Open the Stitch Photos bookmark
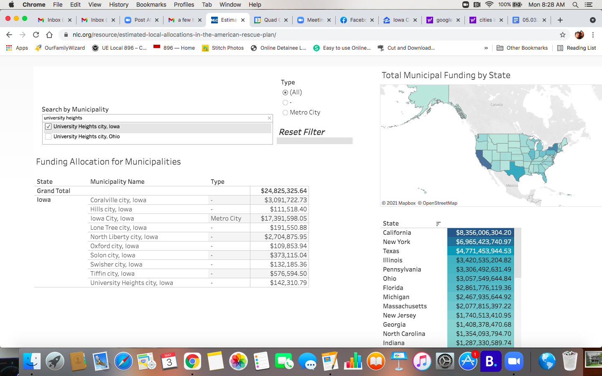The width and height of the screenshot is (602, 376). pos(223,48)
